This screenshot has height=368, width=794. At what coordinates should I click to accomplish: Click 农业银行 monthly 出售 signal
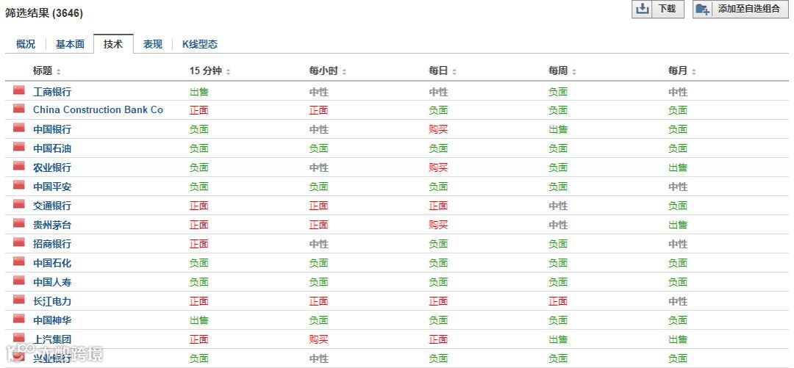coord(678,167)
